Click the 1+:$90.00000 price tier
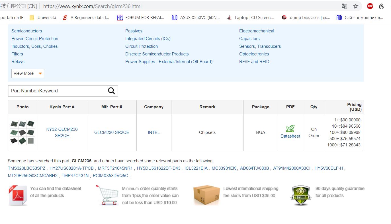Screen dimensions: 391x224 click(x=347, y=120)
